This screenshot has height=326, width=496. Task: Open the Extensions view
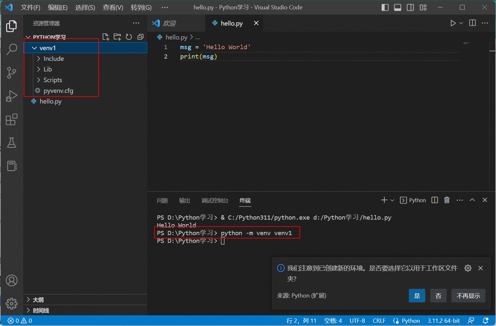pyautogui.click(x=12, y=119)
